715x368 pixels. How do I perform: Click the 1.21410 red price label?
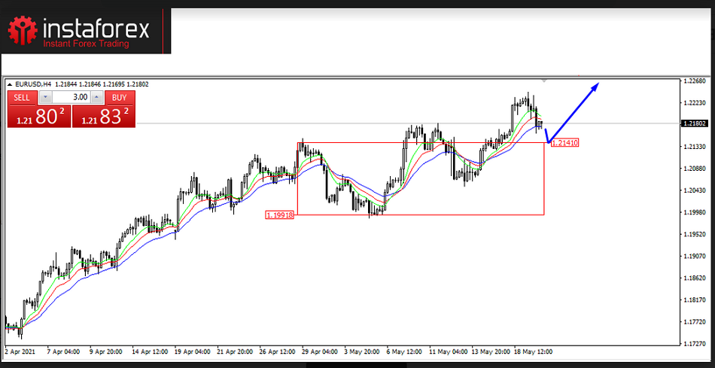point(564,142)
